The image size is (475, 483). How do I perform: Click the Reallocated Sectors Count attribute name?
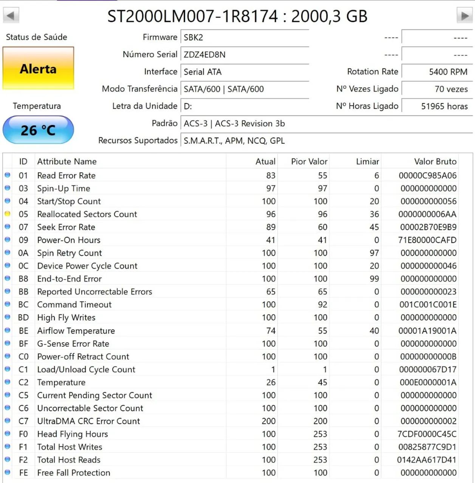click(x=87, y=214)
